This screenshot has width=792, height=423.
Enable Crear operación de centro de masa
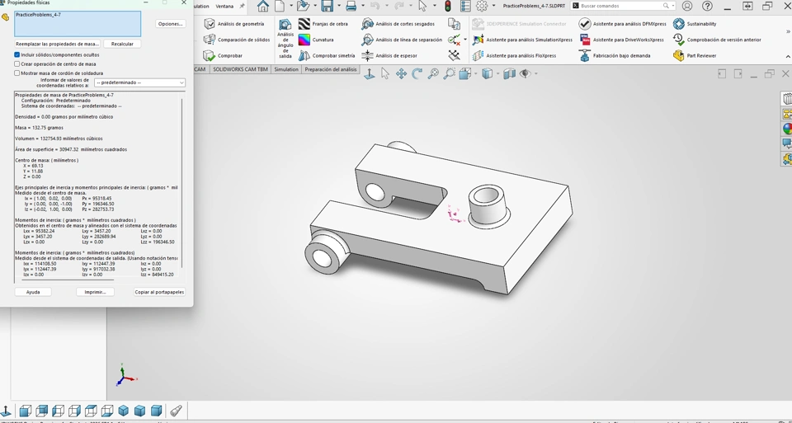click(17, 63)
